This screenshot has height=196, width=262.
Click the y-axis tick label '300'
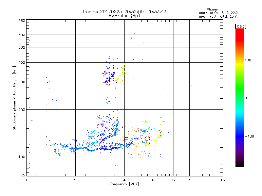tap(22, 82)
